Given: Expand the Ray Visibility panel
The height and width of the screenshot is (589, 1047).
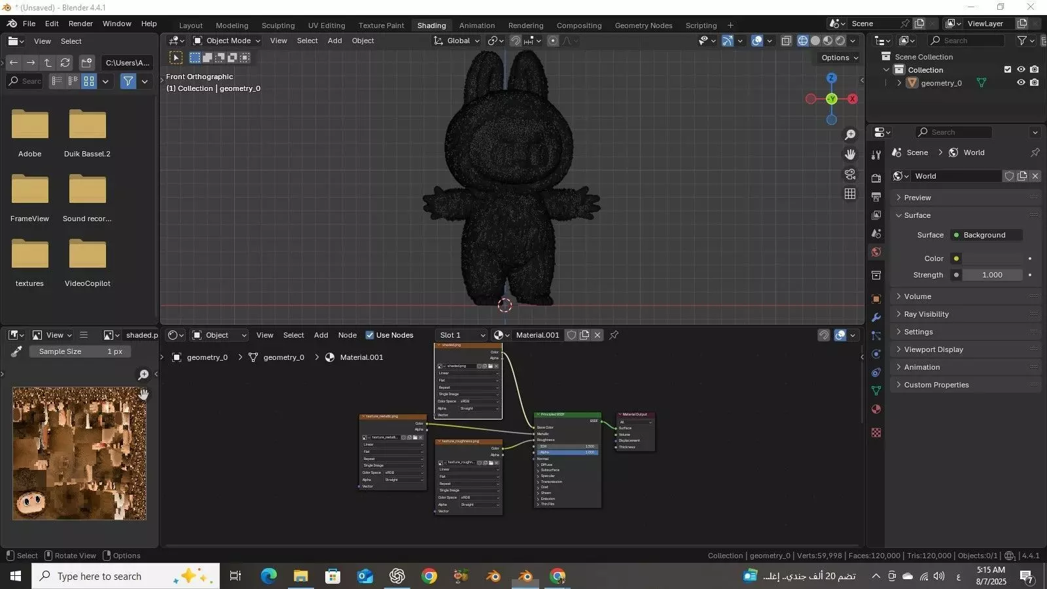Looking at the screenshot, I should (965, 314).
